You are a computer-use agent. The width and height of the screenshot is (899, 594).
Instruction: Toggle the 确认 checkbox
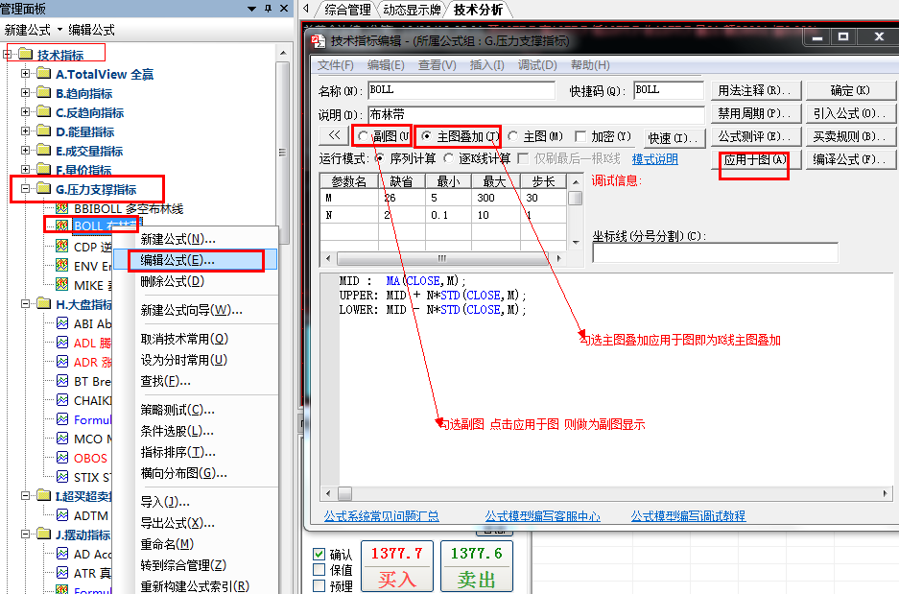point(319,555)
